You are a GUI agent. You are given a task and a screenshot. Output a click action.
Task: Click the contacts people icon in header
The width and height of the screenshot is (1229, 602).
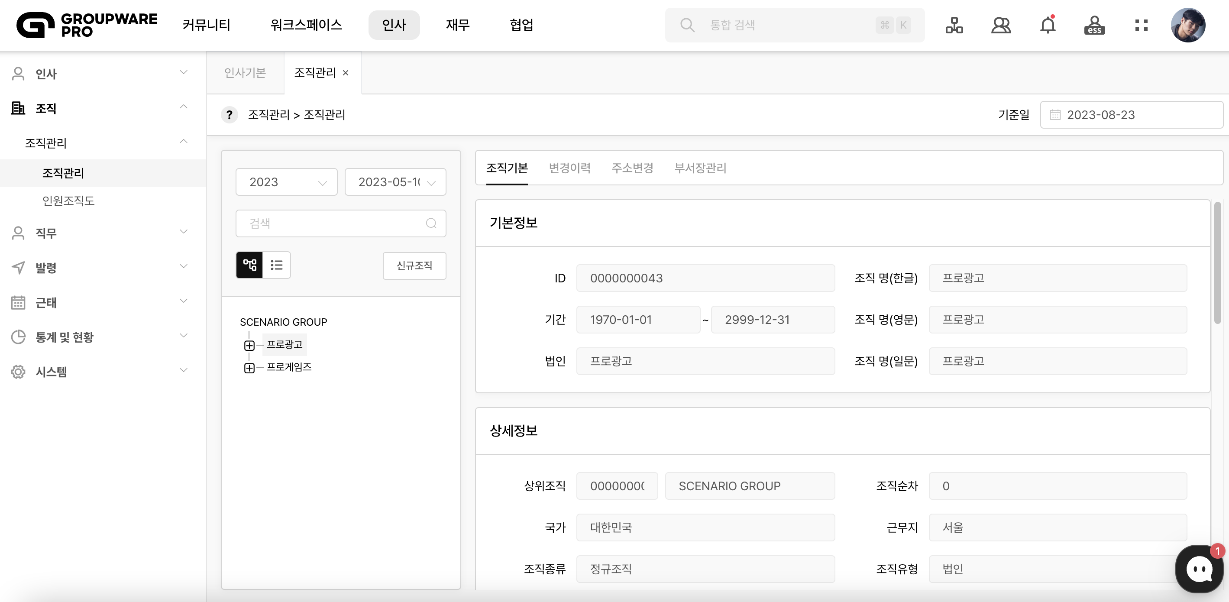tap(1000, 25)
